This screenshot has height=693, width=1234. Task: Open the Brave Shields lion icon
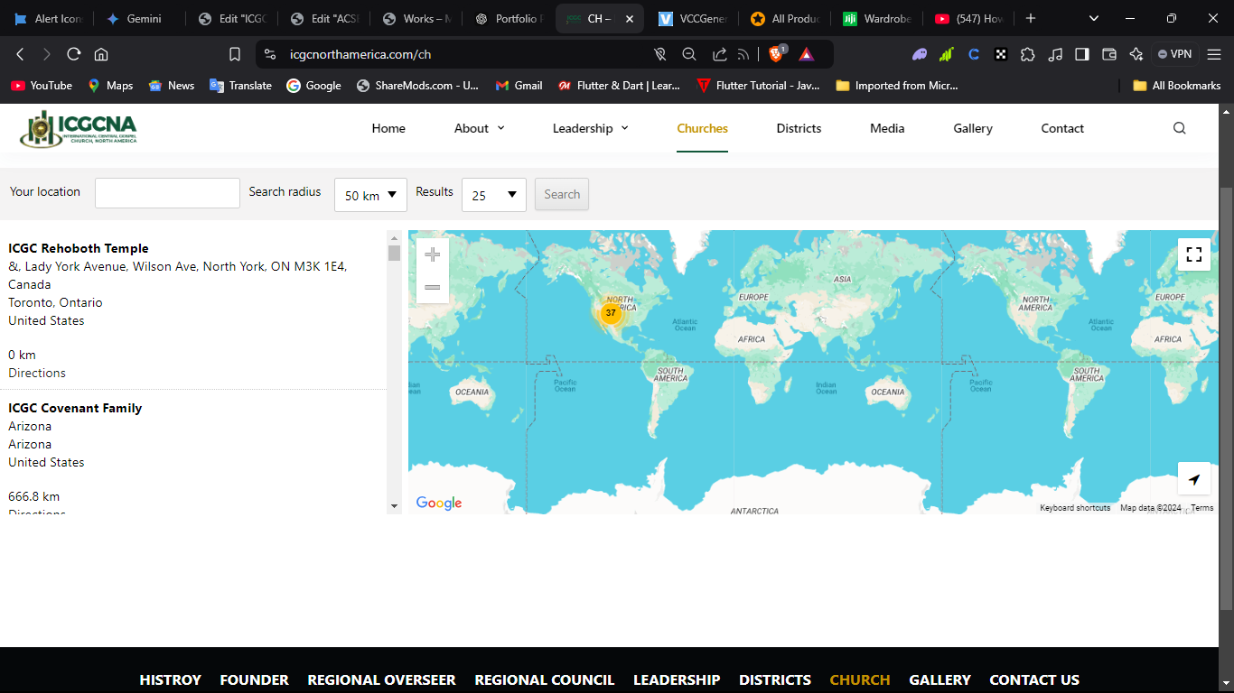(x=776, y=54)
